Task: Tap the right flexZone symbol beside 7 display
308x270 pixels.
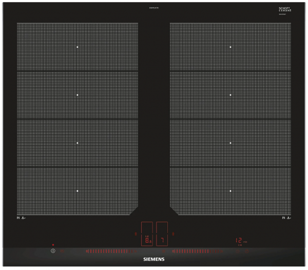Action: pyautogui.click(x=173, y=234)
